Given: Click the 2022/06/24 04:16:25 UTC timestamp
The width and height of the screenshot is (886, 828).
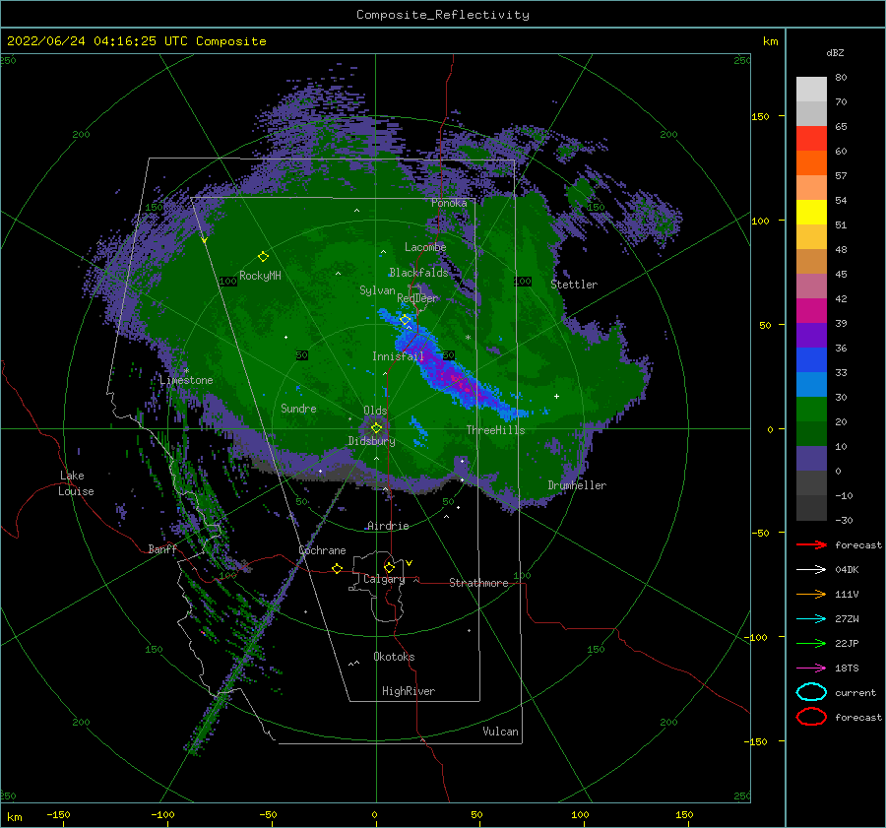Looking at the screenshot, I should pos(136,41).
